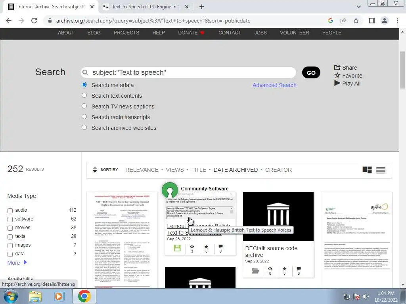The image size is (406, 304).
Task: Open the tab search dropdown arrow
Action: pos(358,7)
